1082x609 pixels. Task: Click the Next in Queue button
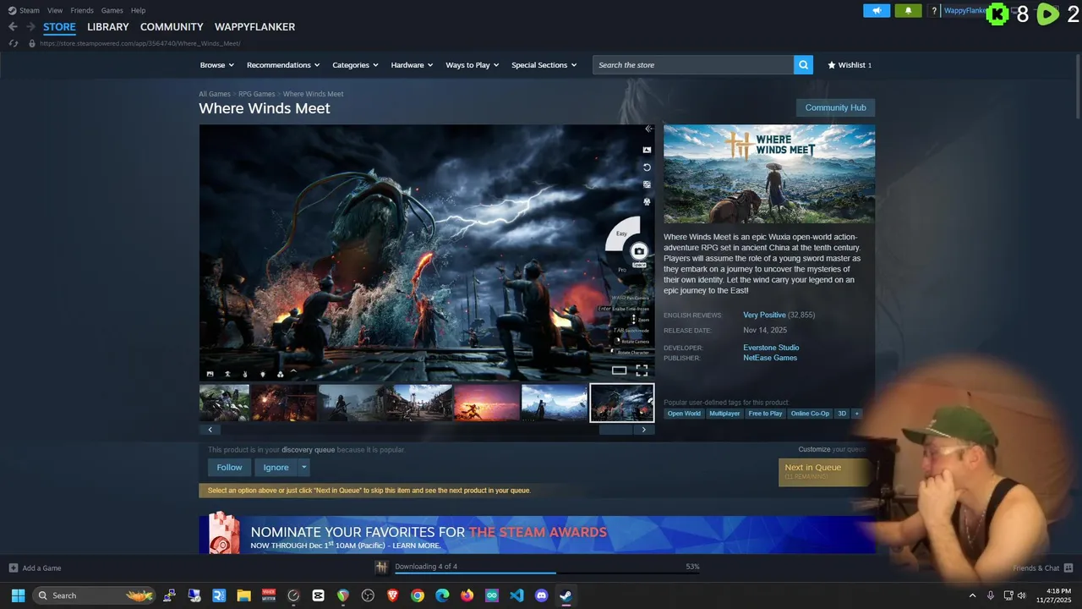point(824,471)
